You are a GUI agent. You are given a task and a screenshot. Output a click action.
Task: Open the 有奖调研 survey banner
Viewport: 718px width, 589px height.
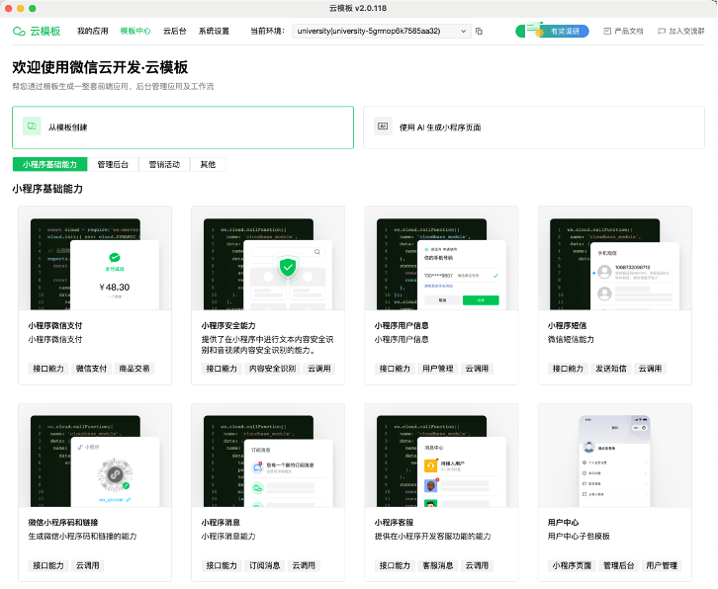pos(552,31)
